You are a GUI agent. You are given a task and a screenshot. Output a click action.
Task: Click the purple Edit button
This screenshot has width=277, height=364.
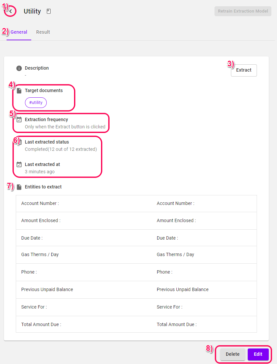258,354
